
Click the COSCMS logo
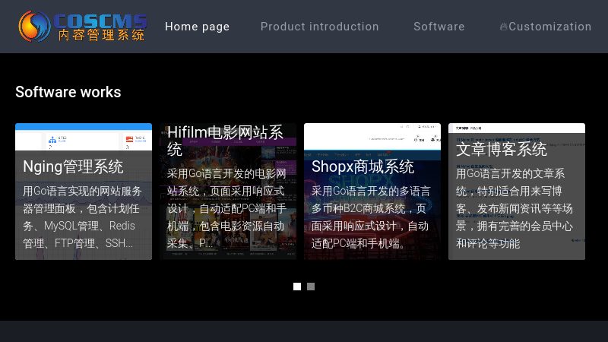pyautogui.click(x=83, y=27)
